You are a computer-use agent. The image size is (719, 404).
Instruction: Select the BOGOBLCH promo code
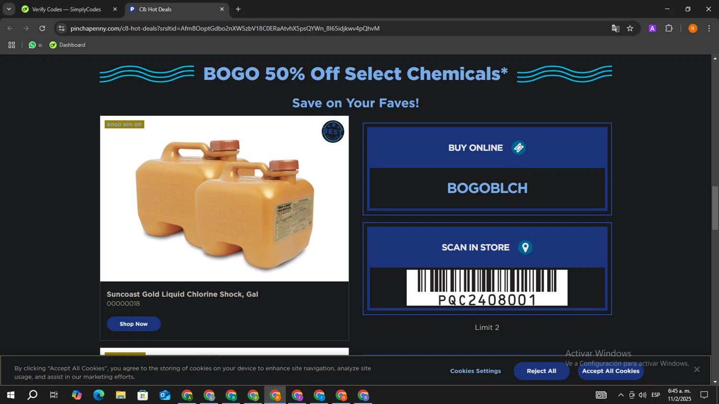487,188
